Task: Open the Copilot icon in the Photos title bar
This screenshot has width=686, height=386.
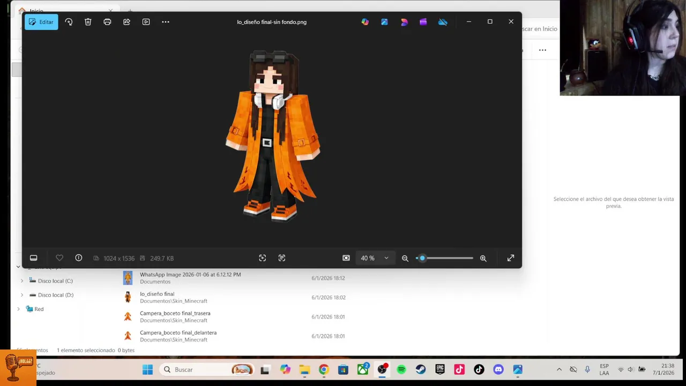Action: click(x=365, y=22)
